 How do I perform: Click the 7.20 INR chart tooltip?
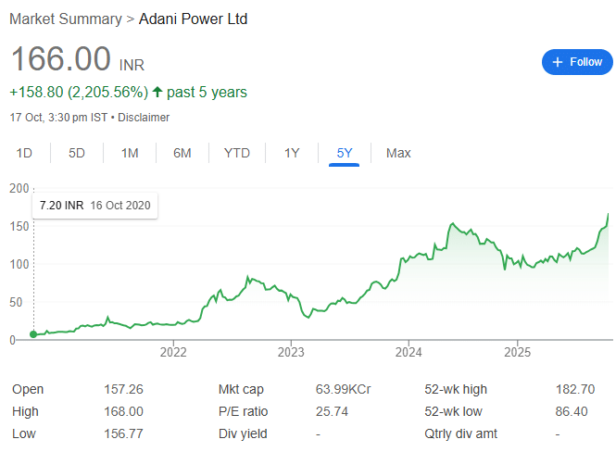pos(94,205)
